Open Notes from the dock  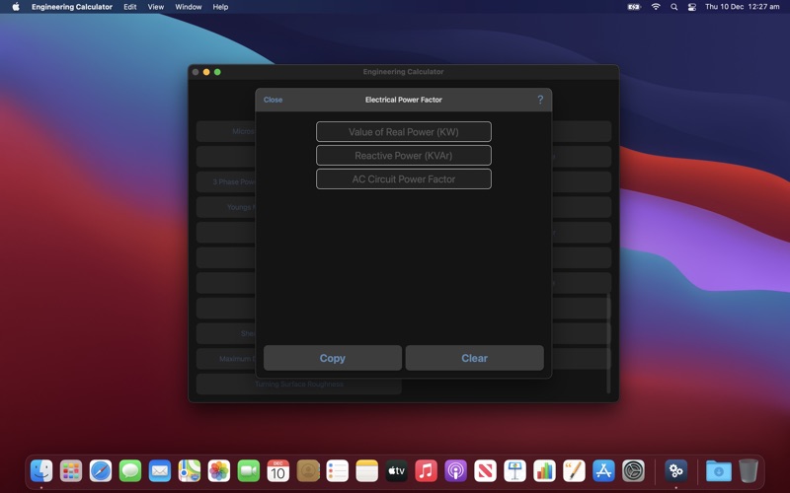366,471
